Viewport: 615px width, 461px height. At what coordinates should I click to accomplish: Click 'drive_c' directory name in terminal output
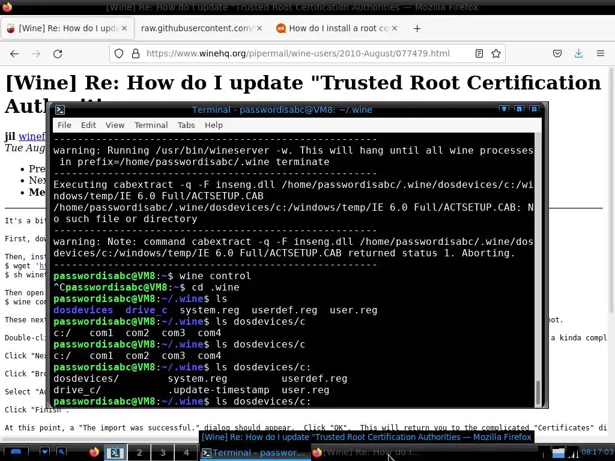[146, 310]
